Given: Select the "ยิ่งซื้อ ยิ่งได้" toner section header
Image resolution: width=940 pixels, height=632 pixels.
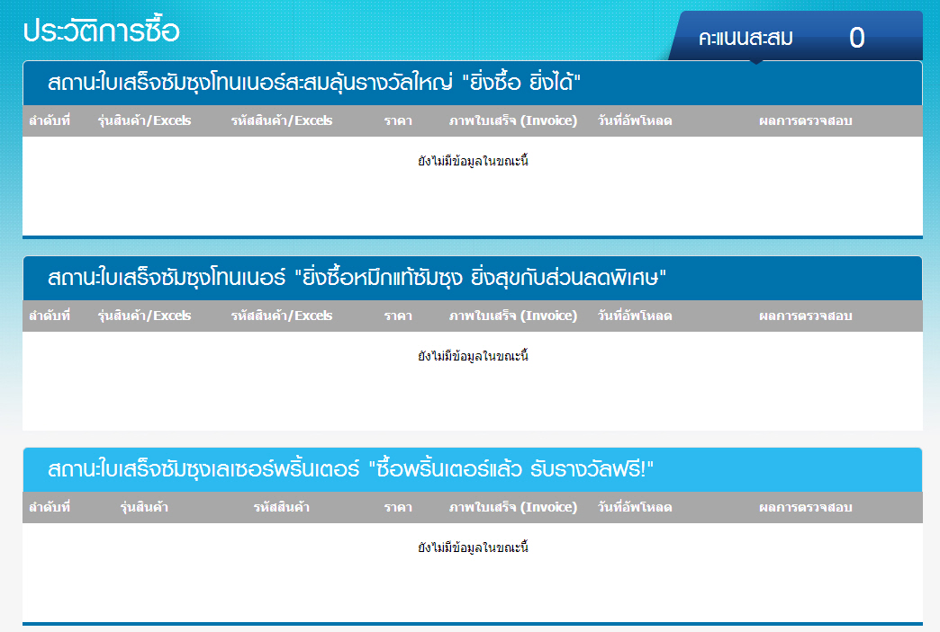Looking at the screenshot, I should tap(314, 84).
